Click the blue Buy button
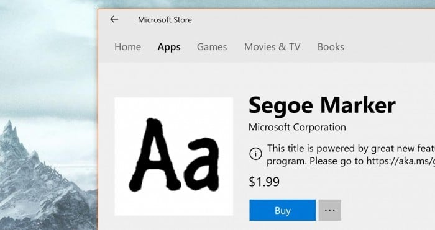The image size is (435, 230). pyautogui.click(x=282, y=210)
